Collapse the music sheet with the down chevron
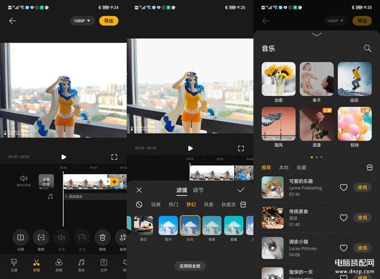The image size is (380, 279). (x=316, y=35)
